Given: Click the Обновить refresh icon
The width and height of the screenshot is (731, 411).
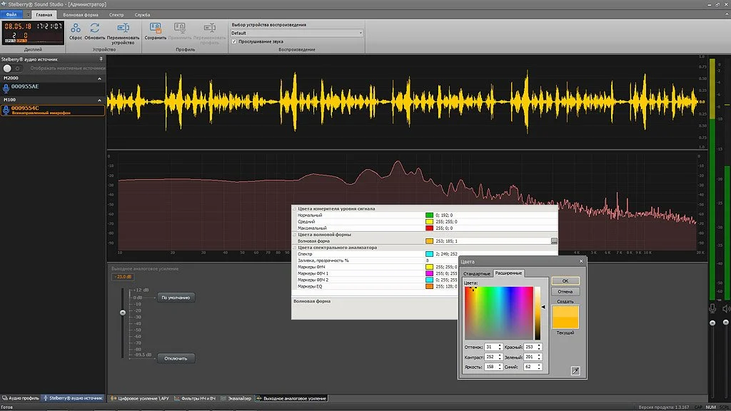Looking at the screenshot, I should point(95,29).
